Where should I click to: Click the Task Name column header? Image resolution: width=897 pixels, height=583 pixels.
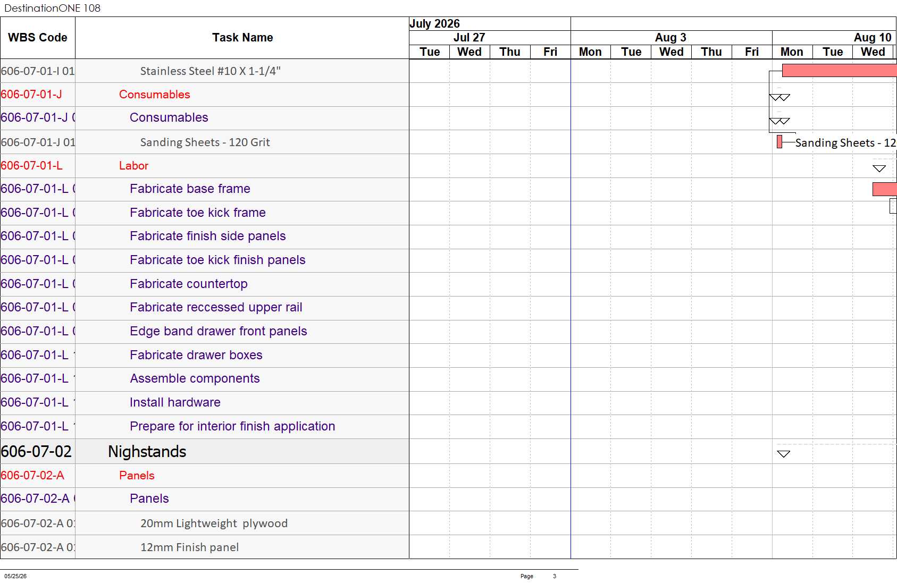[x=242, y=38]
